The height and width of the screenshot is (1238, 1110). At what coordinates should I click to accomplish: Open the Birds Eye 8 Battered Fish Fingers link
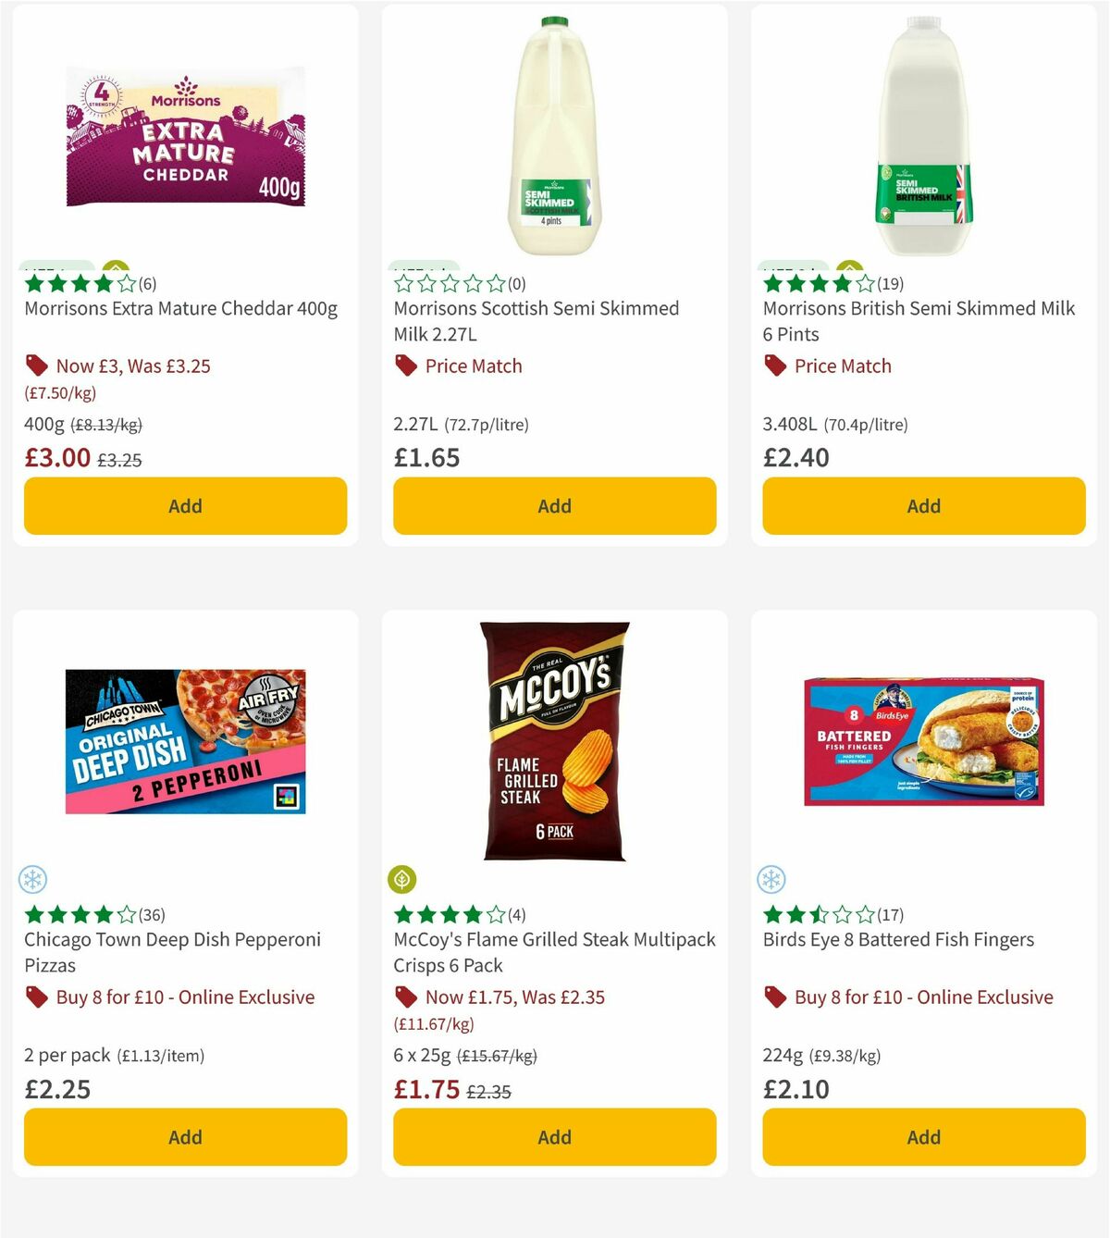coord(898,939)
